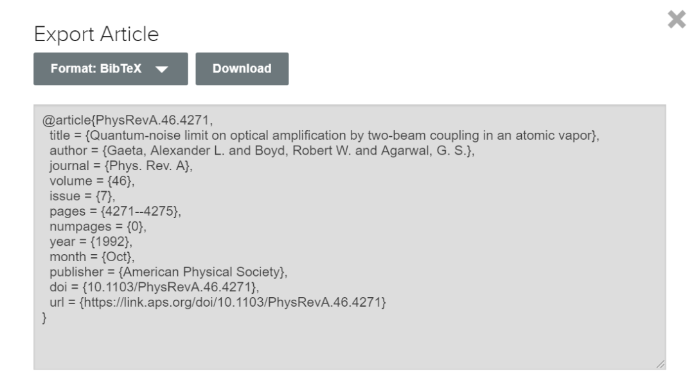694x385 pixels.
Task: Close the Export Article dialog
Action: 677,19
